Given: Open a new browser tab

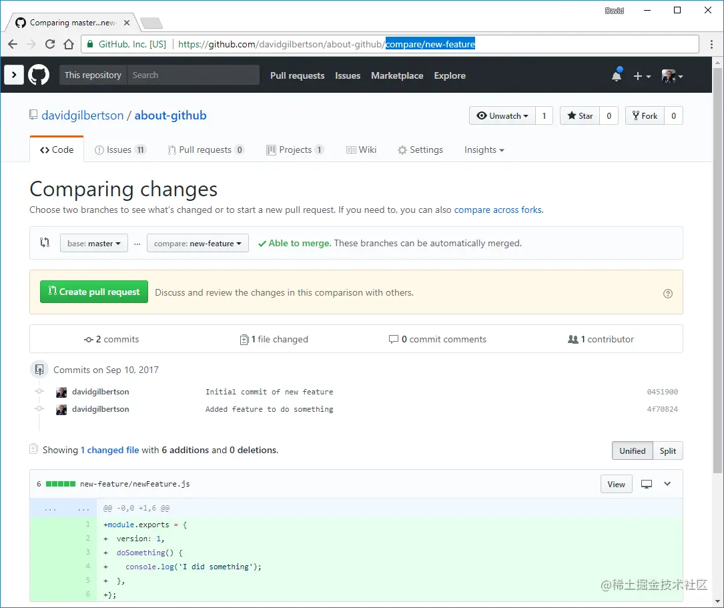Looking at the screenshot, I should tap(151, 23).
